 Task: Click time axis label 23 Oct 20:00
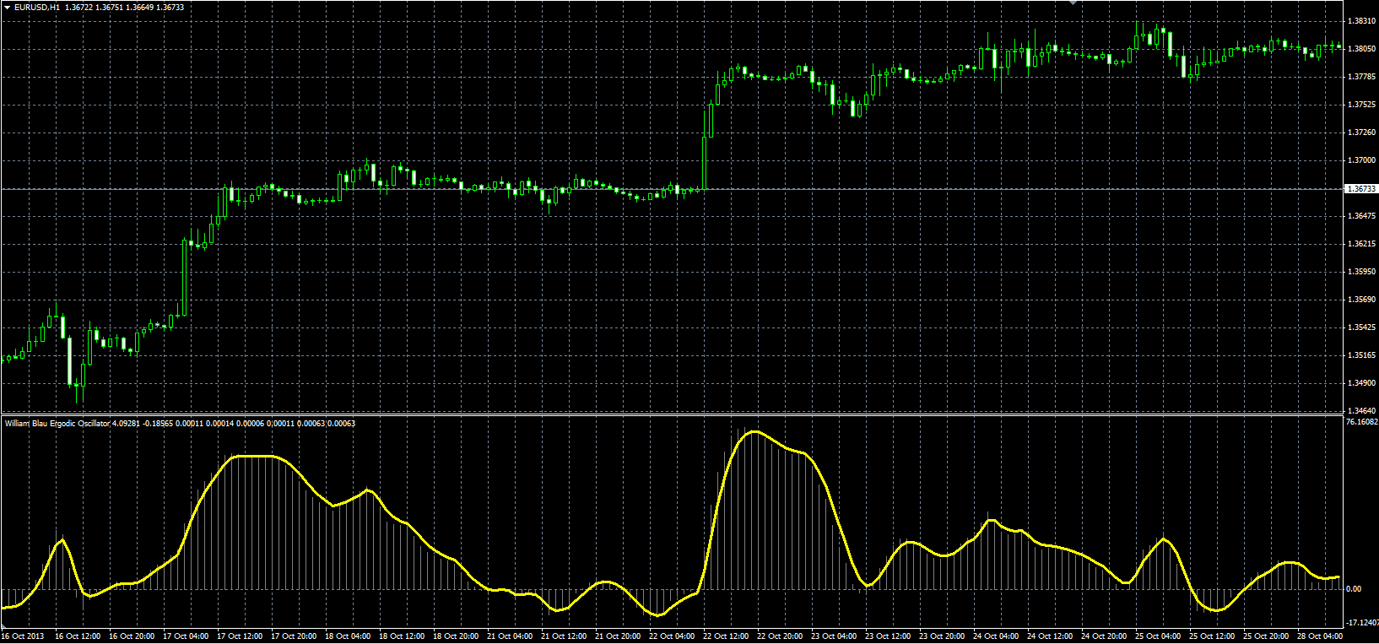942,636
